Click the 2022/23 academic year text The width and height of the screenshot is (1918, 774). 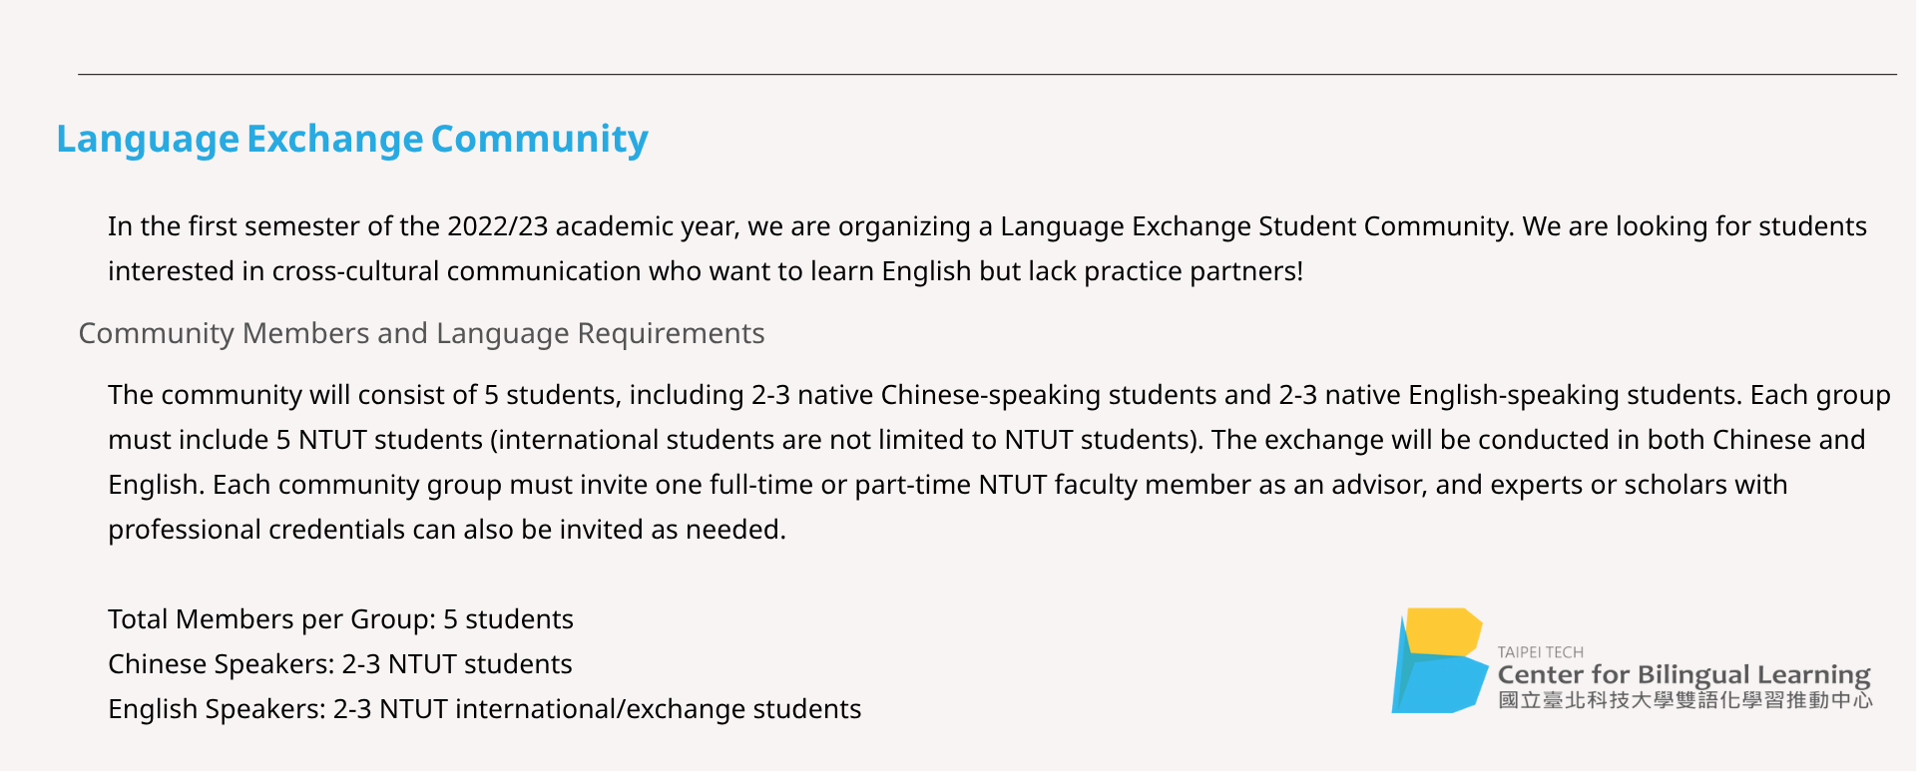[x=593, y=226]
